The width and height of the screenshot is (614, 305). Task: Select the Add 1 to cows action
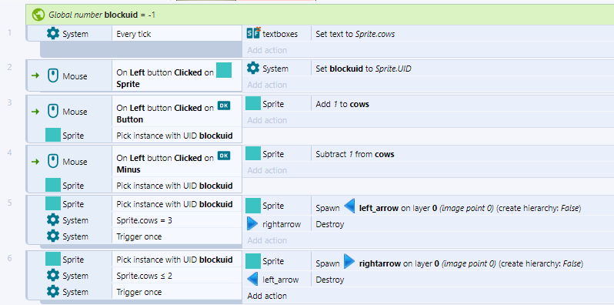462,104
